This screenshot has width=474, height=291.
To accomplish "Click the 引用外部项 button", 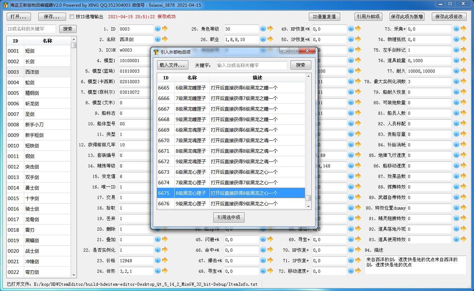I will tap(368, 16).
